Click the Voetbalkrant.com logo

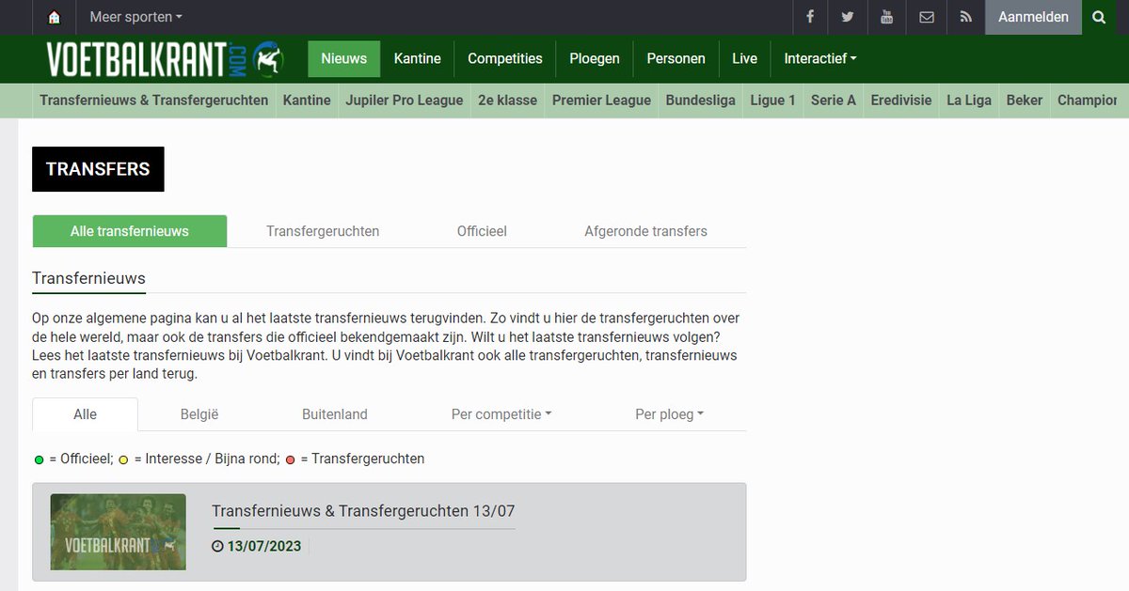pos(166,58)
